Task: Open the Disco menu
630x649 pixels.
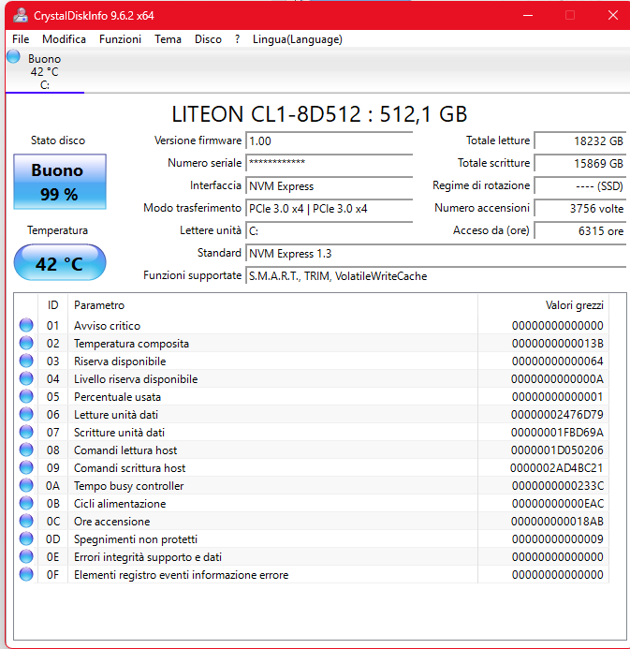Action: [x=208, y=39]
